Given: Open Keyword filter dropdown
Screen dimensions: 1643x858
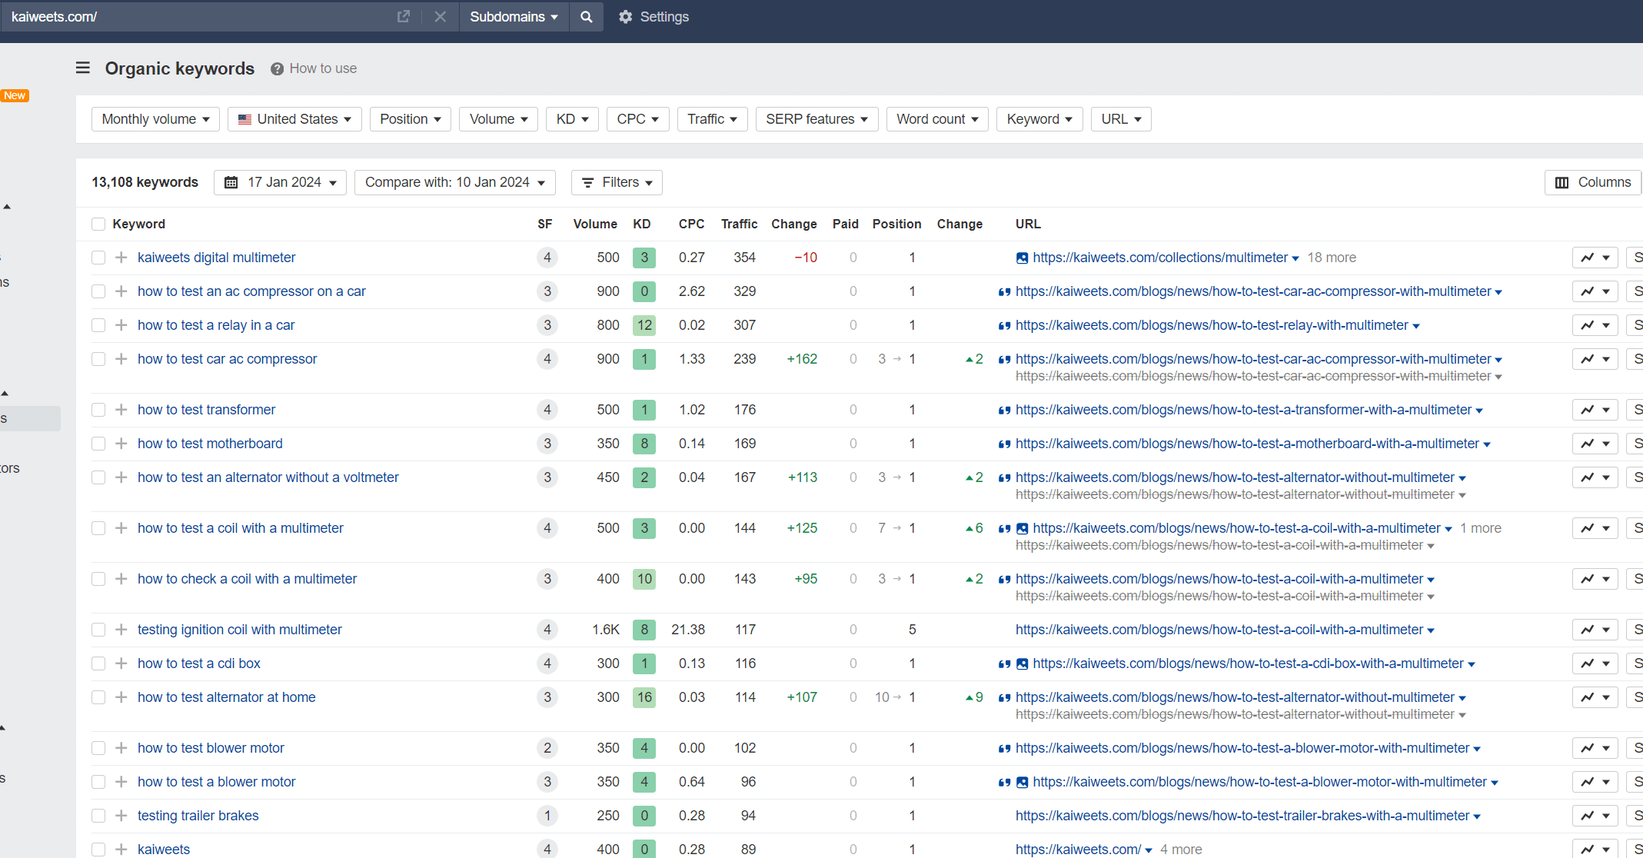Looking at the screenshot, I should 1039,119.
